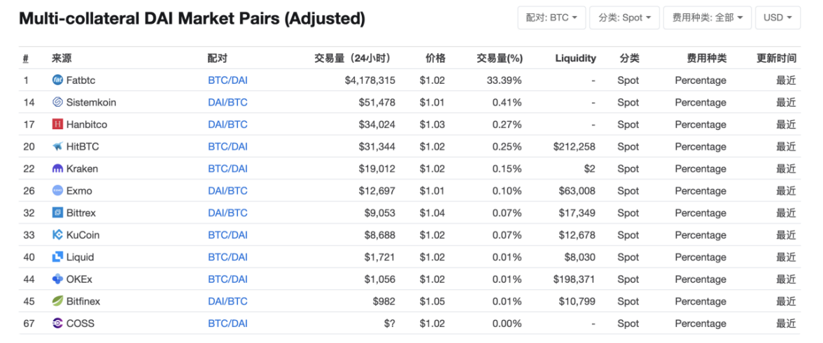Click the Liquidity column header

point(575,58)
